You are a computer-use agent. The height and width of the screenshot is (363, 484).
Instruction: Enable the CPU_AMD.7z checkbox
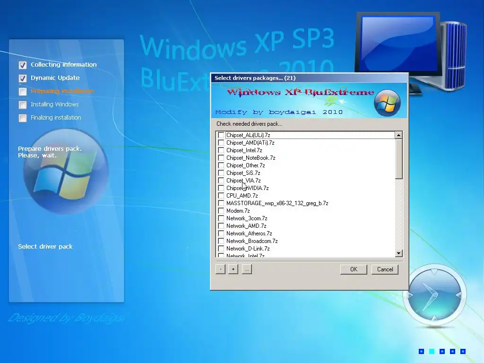pyautogui.click(x=221, y=196)
